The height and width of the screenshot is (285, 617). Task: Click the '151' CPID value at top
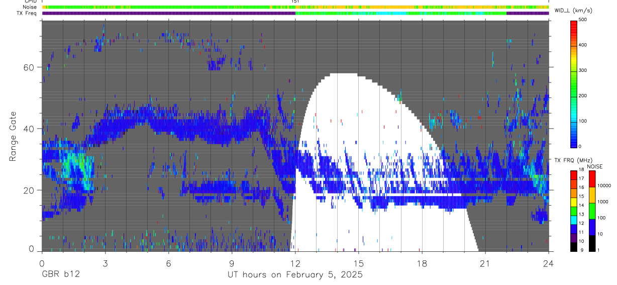pos(295,2)
